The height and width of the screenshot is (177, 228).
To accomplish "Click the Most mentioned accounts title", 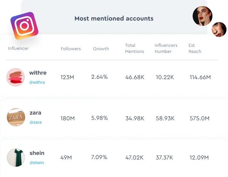I will 114,19.
